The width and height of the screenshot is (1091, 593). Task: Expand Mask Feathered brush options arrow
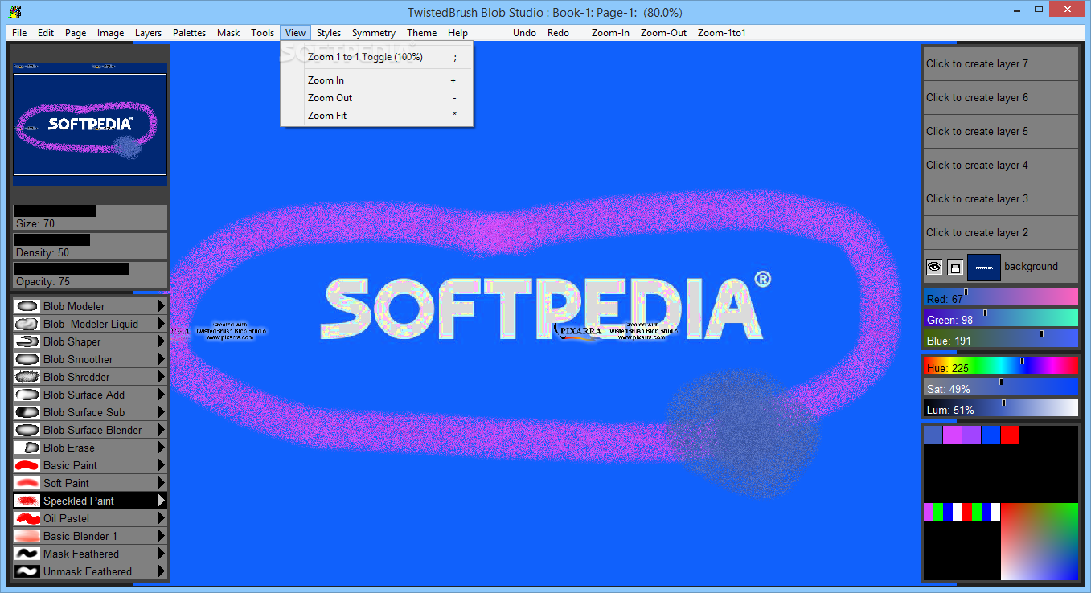pyautogui.click(x=162, y=554)
